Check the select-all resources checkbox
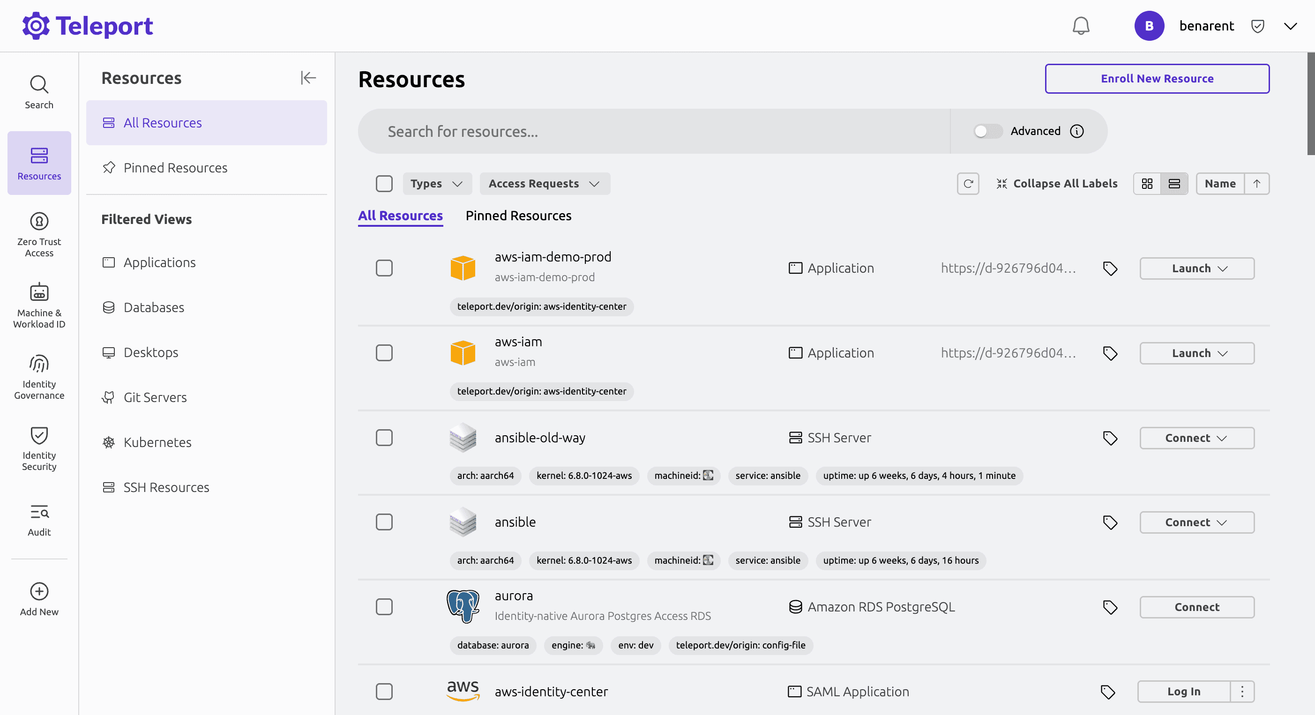 [x=384, y=184]
